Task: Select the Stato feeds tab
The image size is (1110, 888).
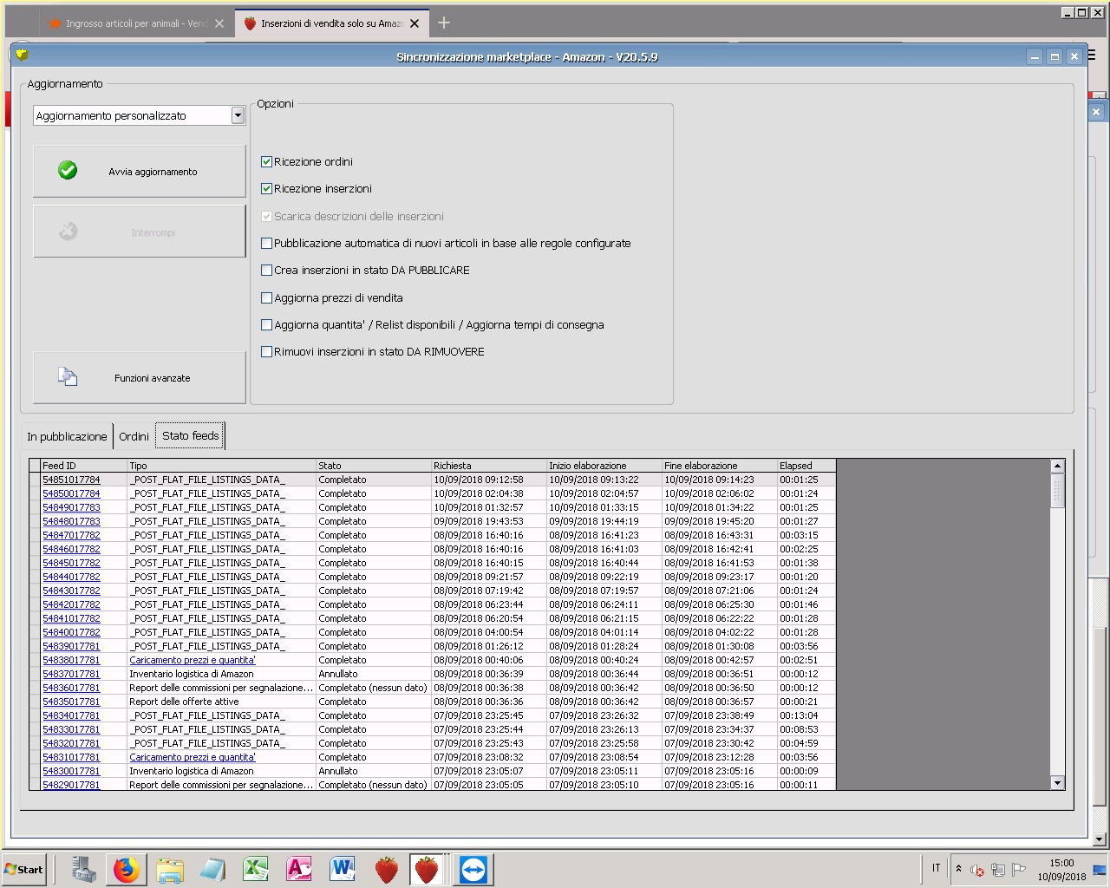Action: 190,435
